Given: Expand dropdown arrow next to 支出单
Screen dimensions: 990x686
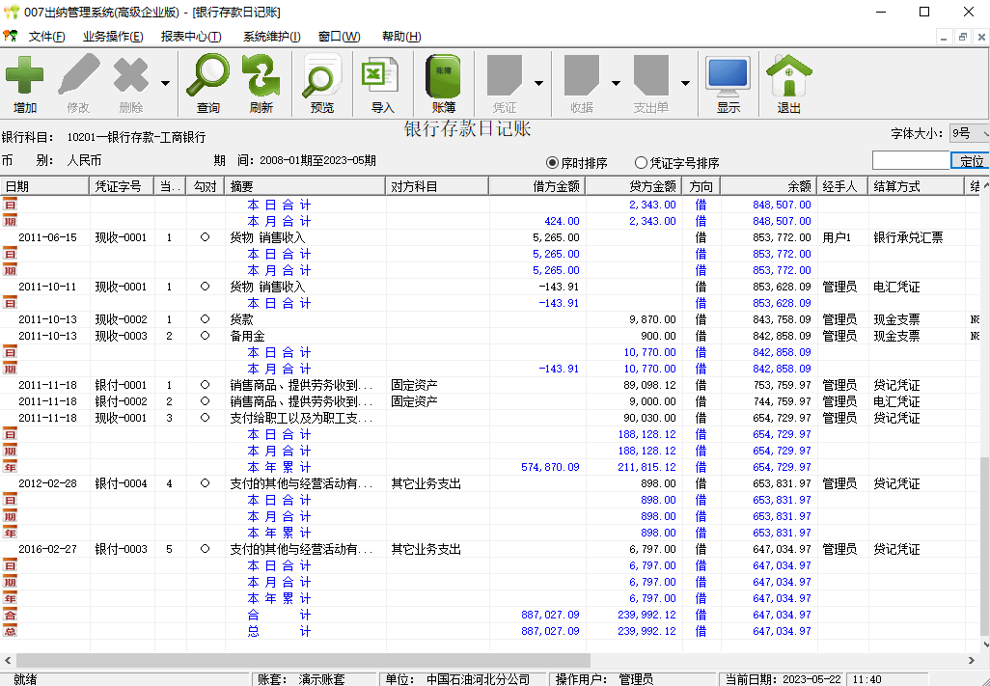Looking at the screenshot, I should coord(685,83).
